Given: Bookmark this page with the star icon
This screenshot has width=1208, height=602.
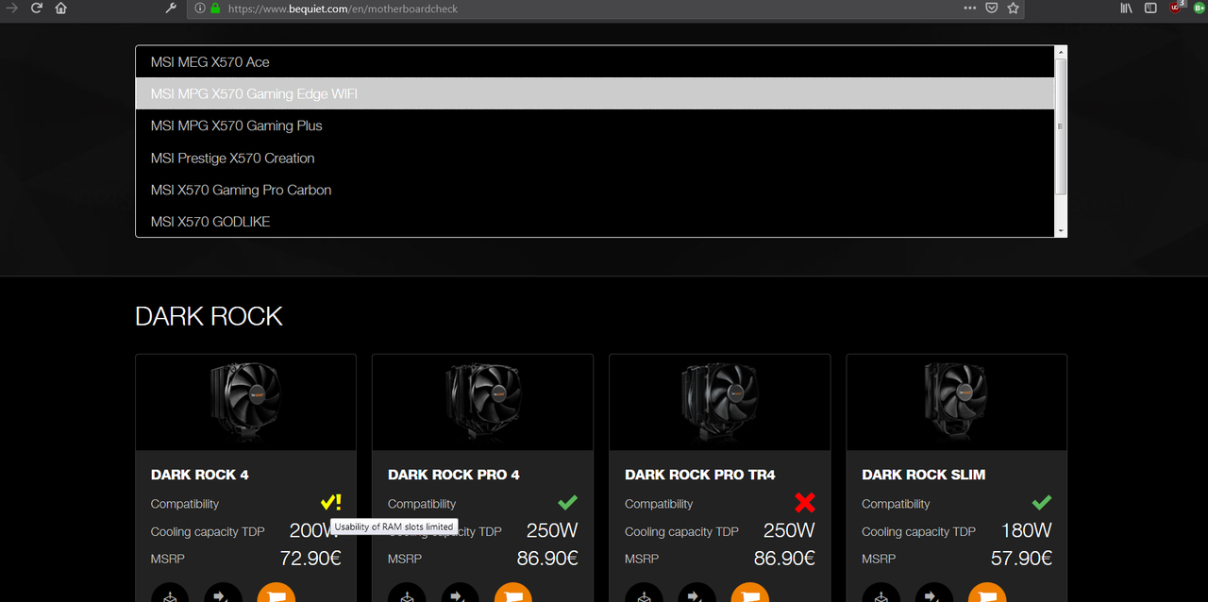Looking at the screenshot, I should click(1014, 8).
